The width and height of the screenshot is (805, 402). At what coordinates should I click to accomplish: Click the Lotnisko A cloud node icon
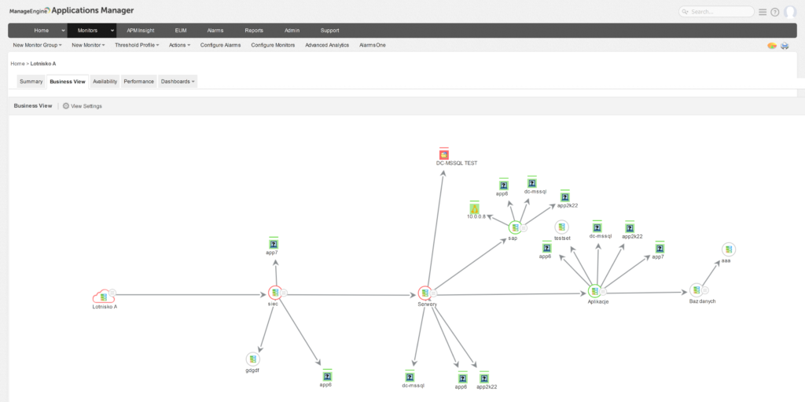pyautogui.click(x=103, y=295)
